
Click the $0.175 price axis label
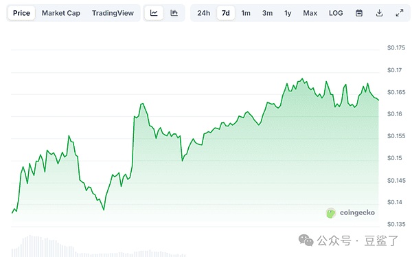pos(396,47)
